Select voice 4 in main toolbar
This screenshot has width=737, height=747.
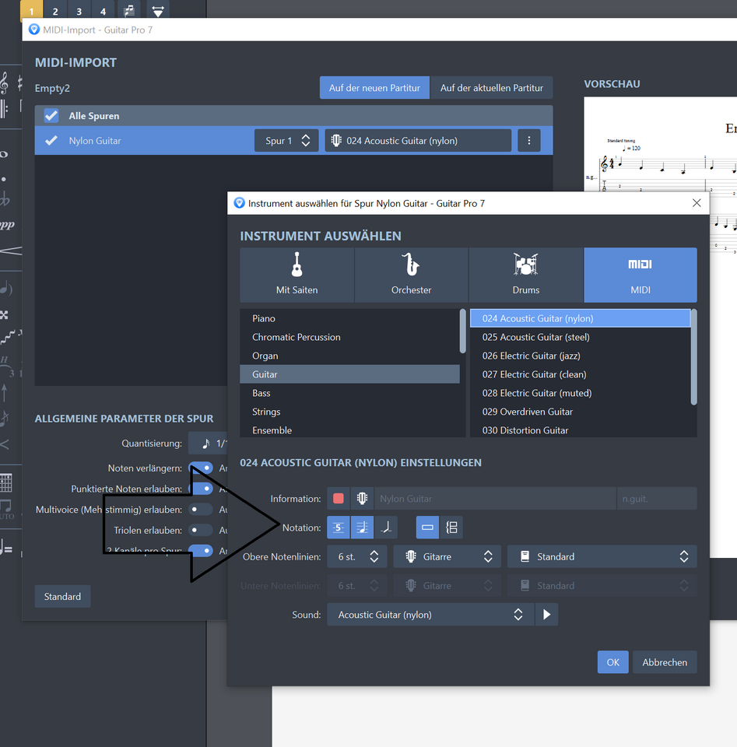tap(103, 10)
